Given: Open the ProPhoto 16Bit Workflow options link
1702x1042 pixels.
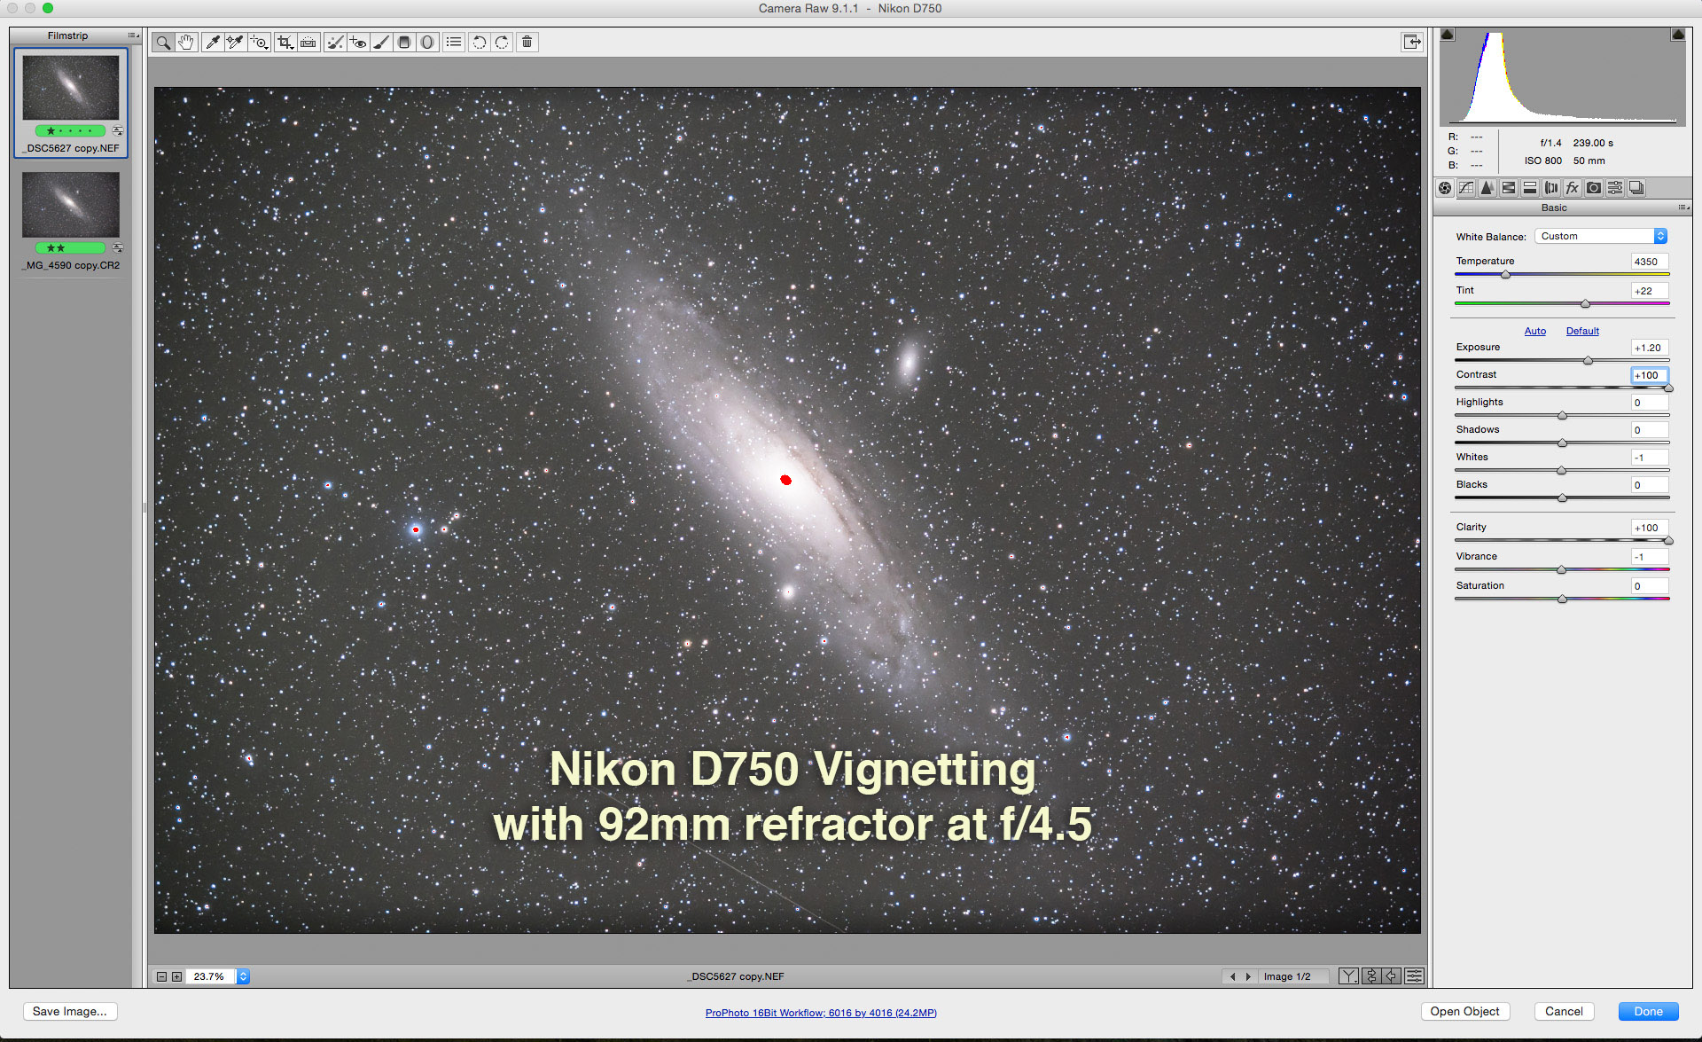Looking at the screenshot, I should [821, 1013].
